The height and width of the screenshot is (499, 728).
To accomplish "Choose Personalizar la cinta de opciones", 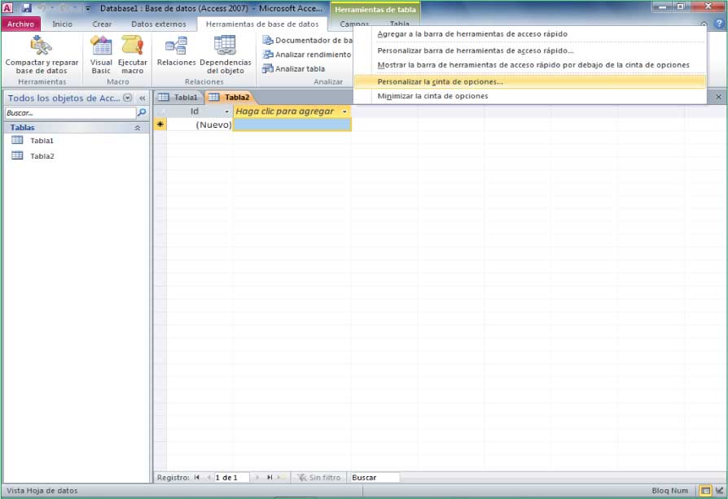I will pyautogui.click(x=529, y=81).
